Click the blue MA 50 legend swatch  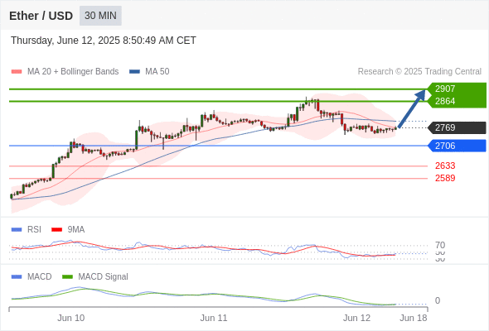134,72
